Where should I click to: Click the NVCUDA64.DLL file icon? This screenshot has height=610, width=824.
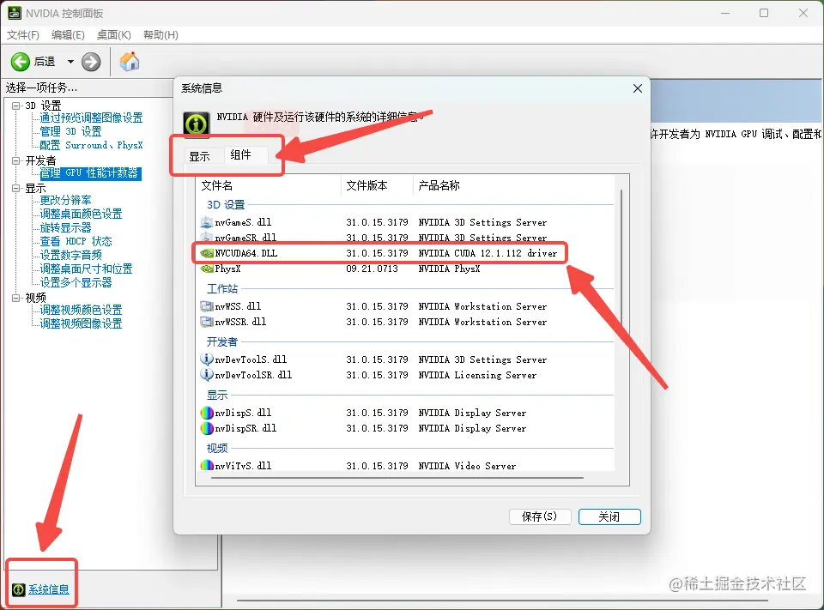click(x=207, y=253)
